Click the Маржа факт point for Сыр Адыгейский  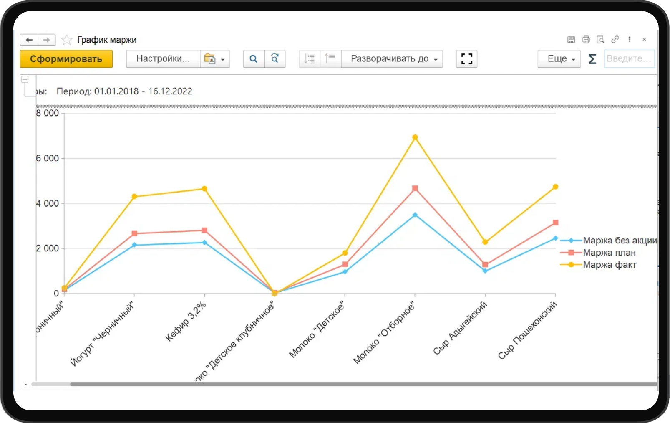(x=485, y=242)
